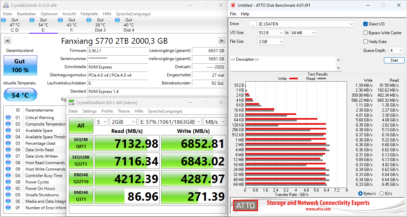Click status orb for Data Units Read row
The height and width of the screenshot is (217, 407).
pos(8,150)
